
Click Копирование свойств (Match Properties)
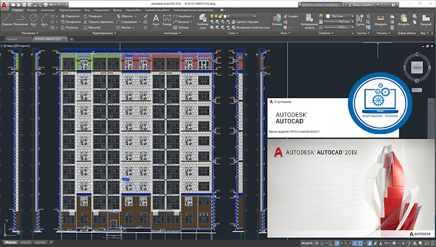309,21
